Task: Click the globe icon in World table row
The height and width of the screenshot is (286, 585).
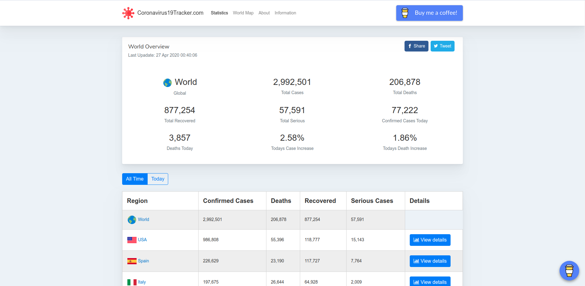Action: [x=132, y=220]
